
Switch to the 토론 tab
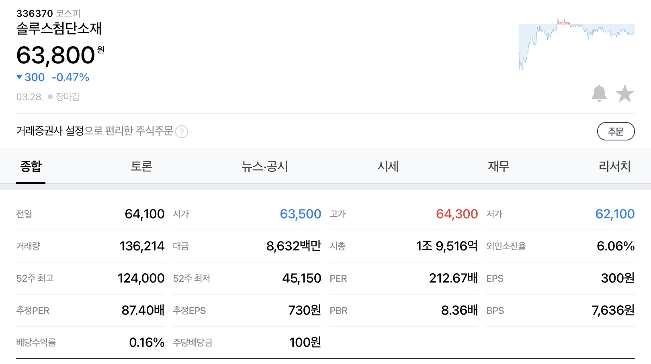click(141, 166)
